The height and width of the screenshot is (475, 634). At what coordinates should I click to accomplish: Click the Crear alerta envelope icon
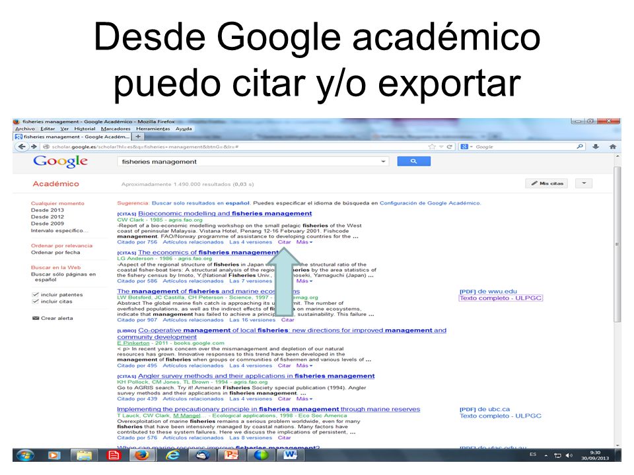coord(35,318)
